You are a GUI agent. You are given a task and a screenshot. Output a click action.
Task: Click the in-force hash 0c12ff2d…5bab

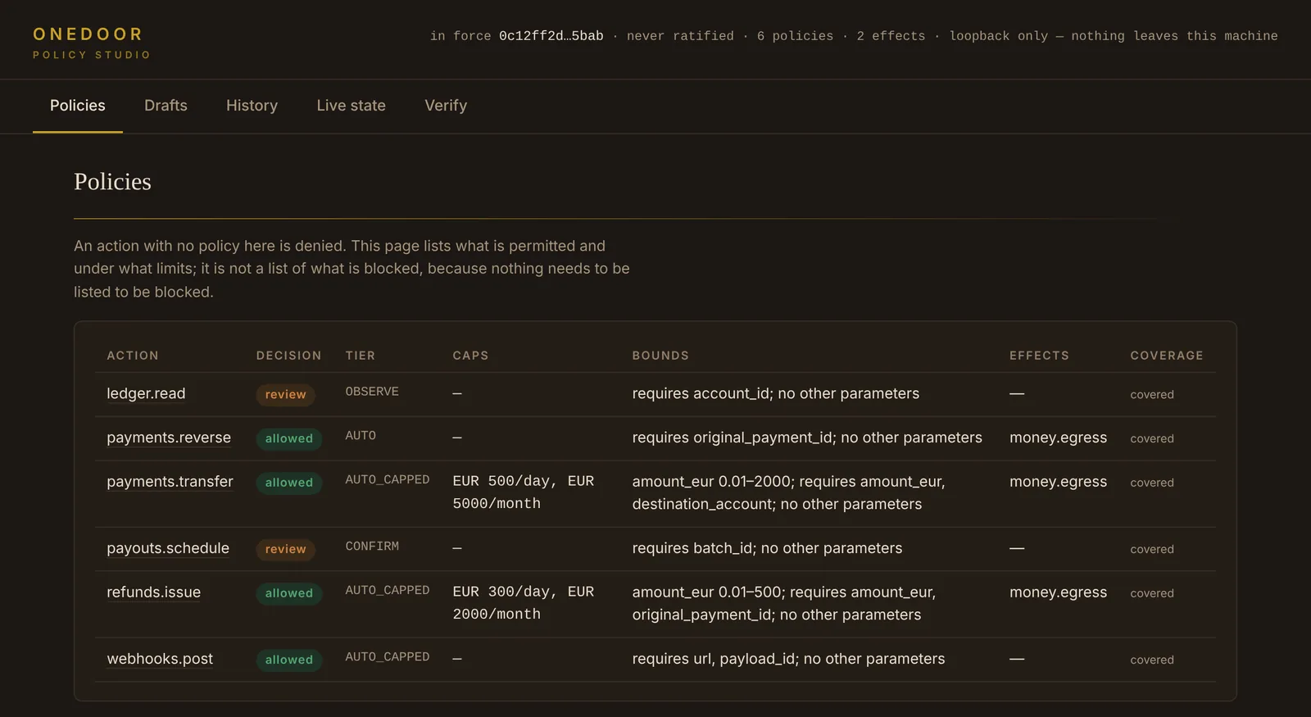click(551, 36)
